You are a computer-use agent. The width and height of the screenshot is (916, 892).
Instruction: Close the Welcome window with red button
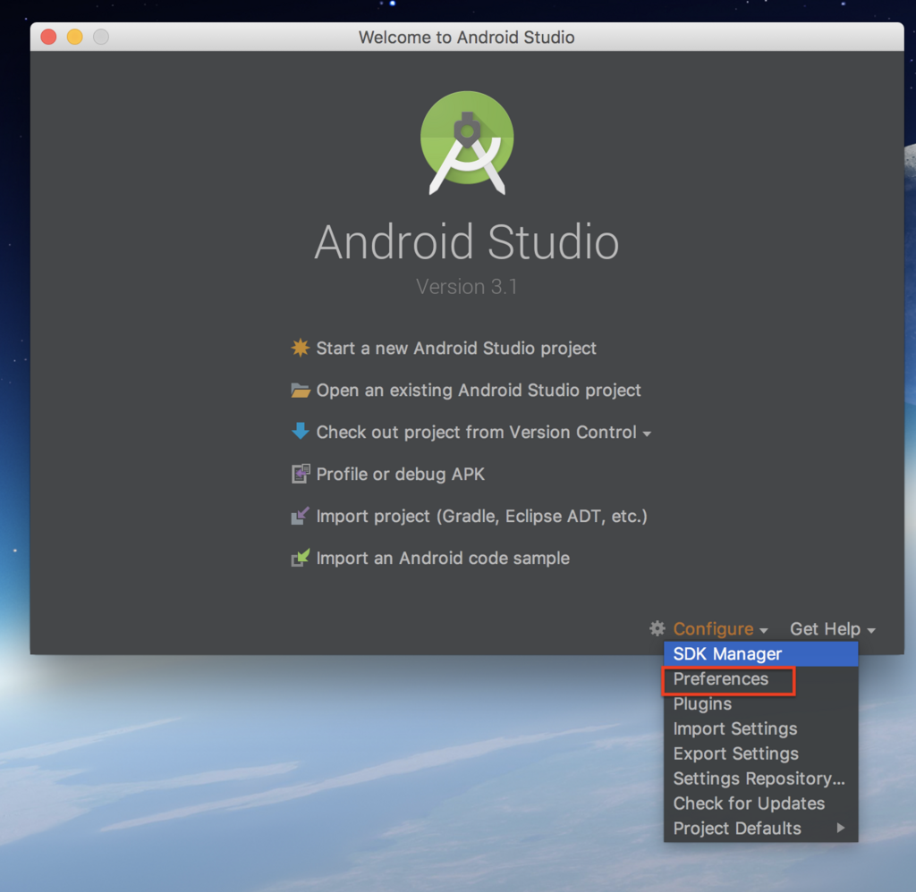tap(48, 37)
